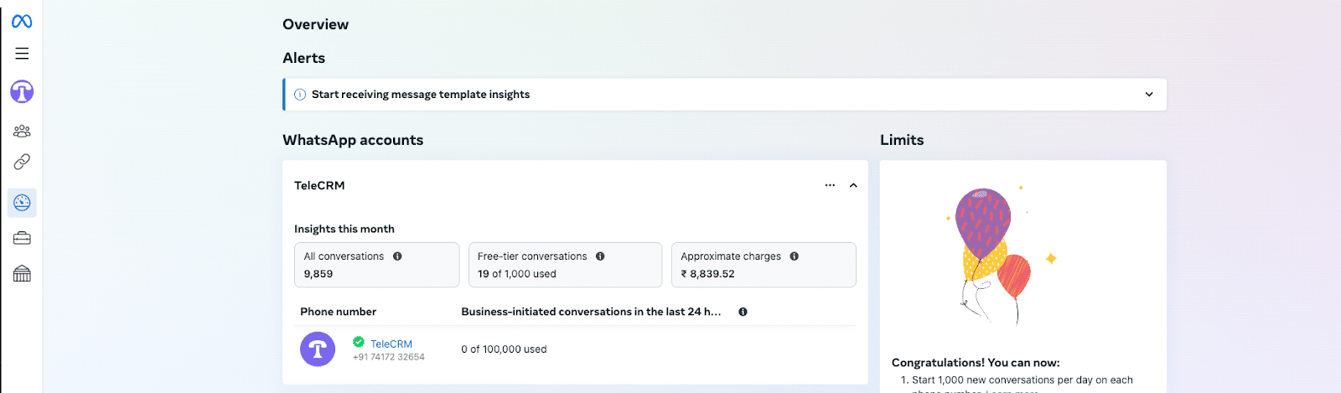Click info icon in message template insights alert
Viewport: 1341px width, 393px height.
point(300,95)
